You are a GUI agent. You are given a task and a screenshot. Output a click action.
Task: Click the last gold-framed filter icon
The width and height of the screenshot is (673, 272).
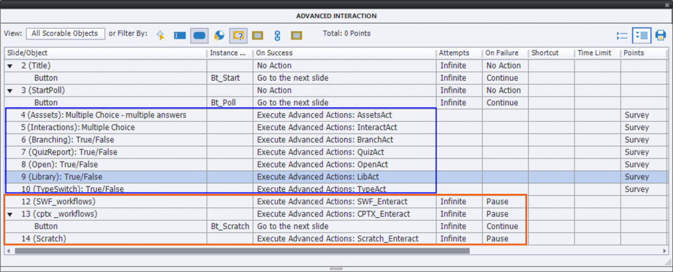pyautogui.click(x=296, y=35)
